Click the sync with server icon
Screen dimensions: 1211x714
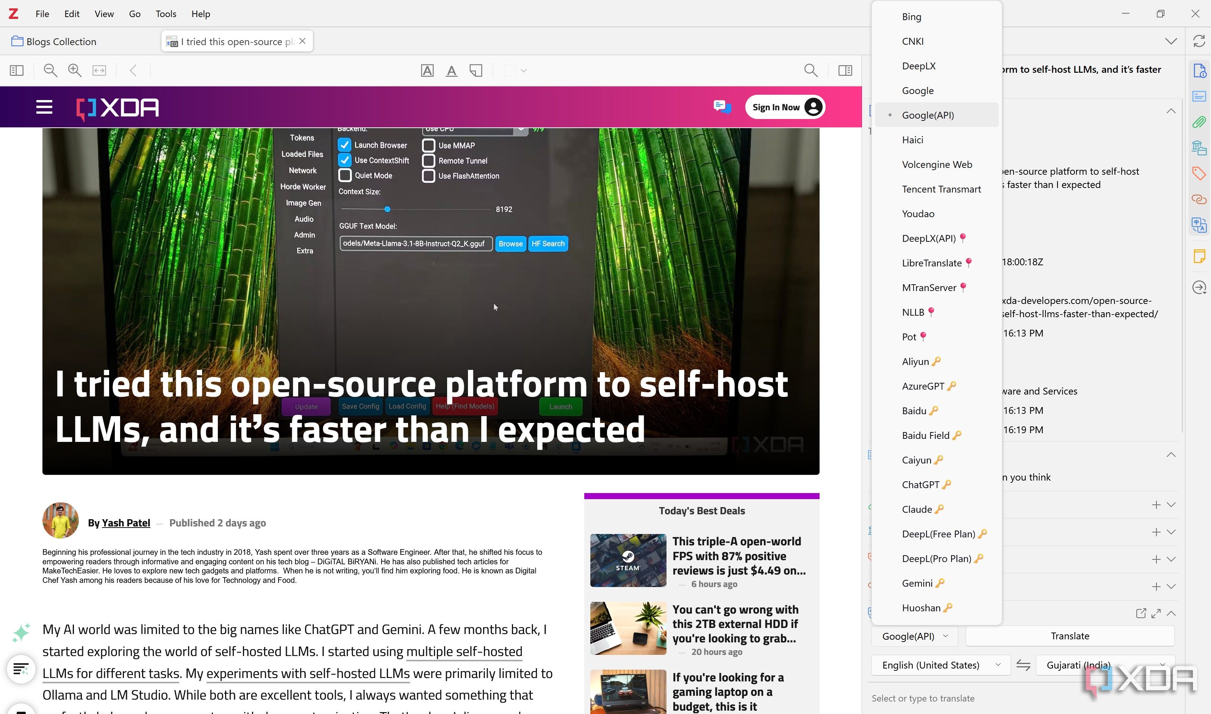(1199, 41)
